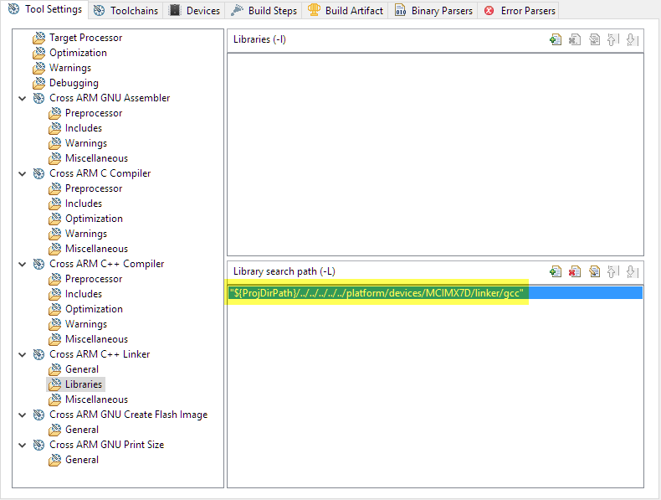Click Delete icon in Libraries (-l) toolbar
This screenshot has height=500, width=661.
pos(575,39)
